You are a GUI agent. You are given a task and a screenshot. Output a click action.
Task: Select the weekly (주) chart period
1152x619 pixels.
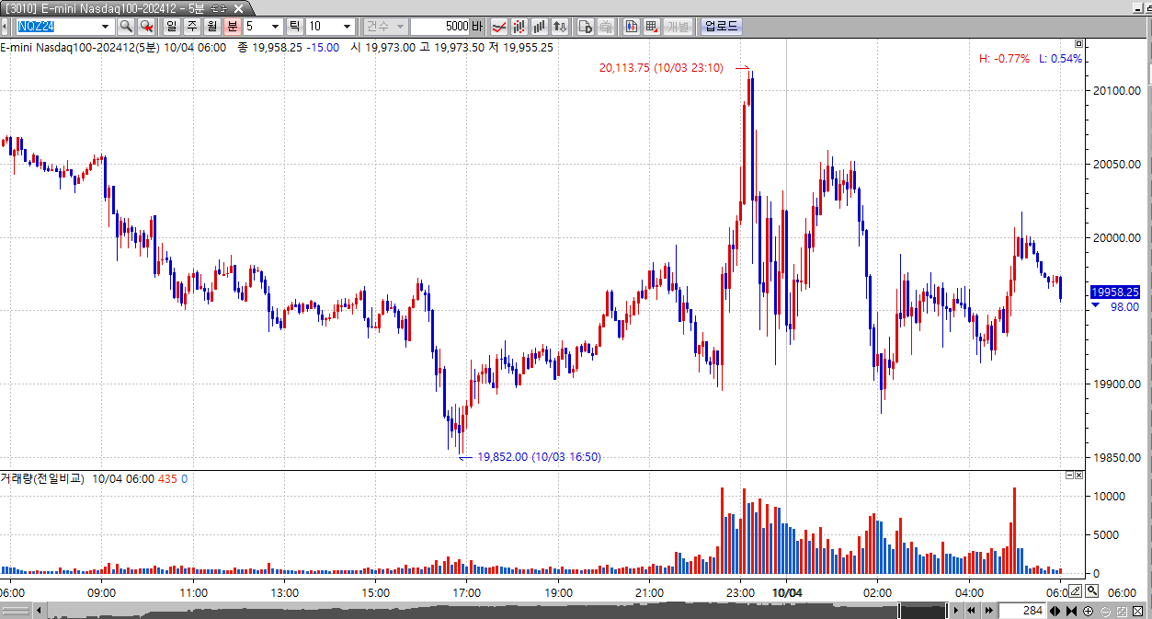pos(192,27)
